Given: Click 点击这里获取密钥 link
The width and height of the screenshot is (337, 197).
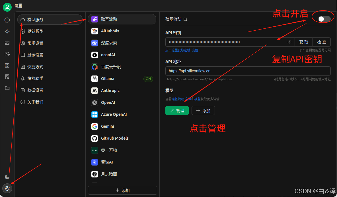Looking at the screenshot, I should click(x=178, y=50).
